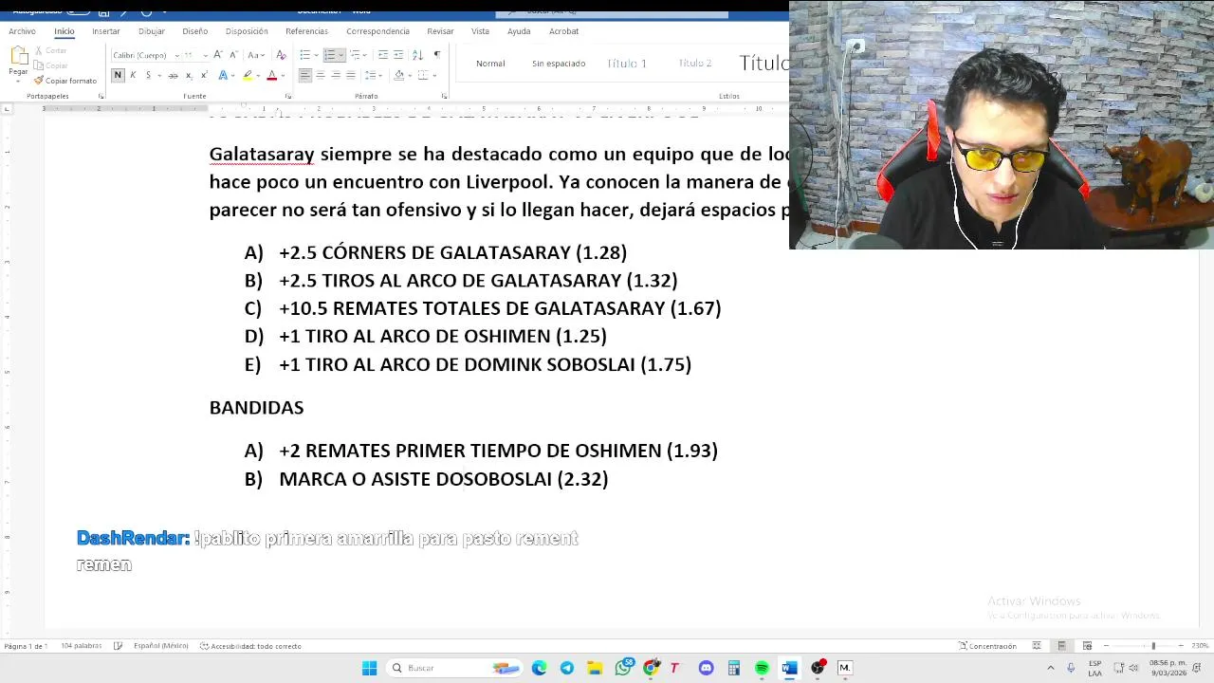Decrease font size with A-down icon
Viewport: 1214px width, 683px height.
click(233, 54)
